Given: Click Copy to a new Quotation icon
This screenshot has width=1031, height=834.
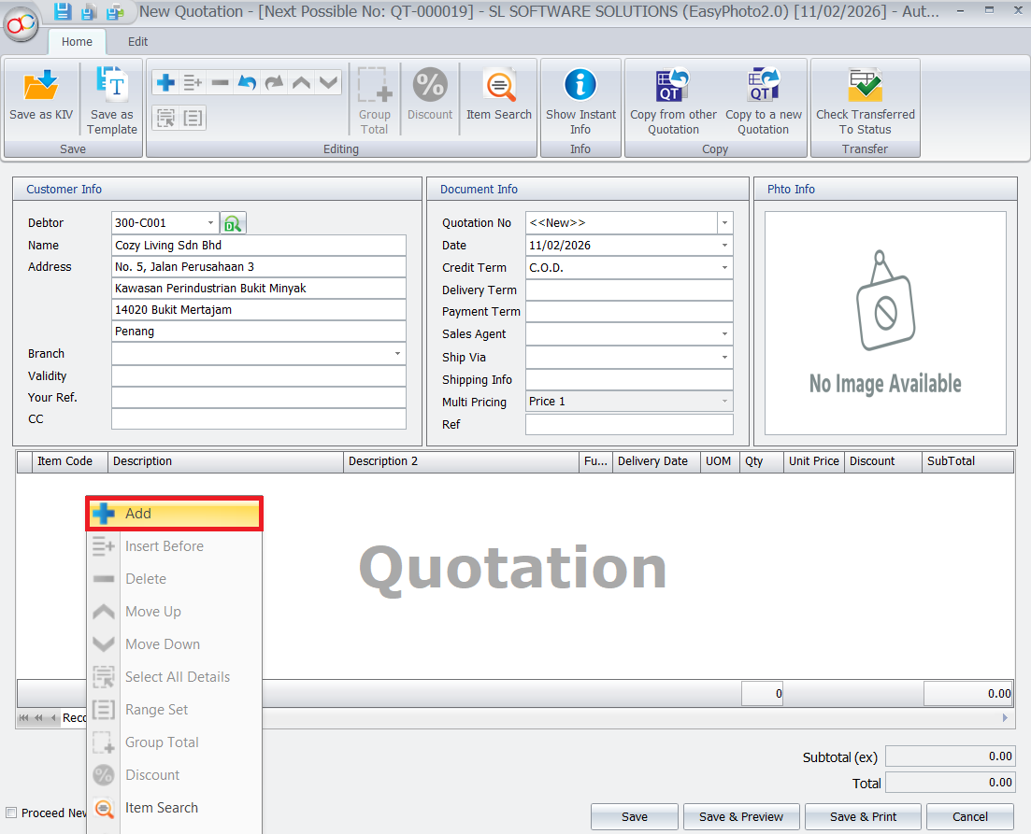Looking at the screenshot, I should (764, 87).
